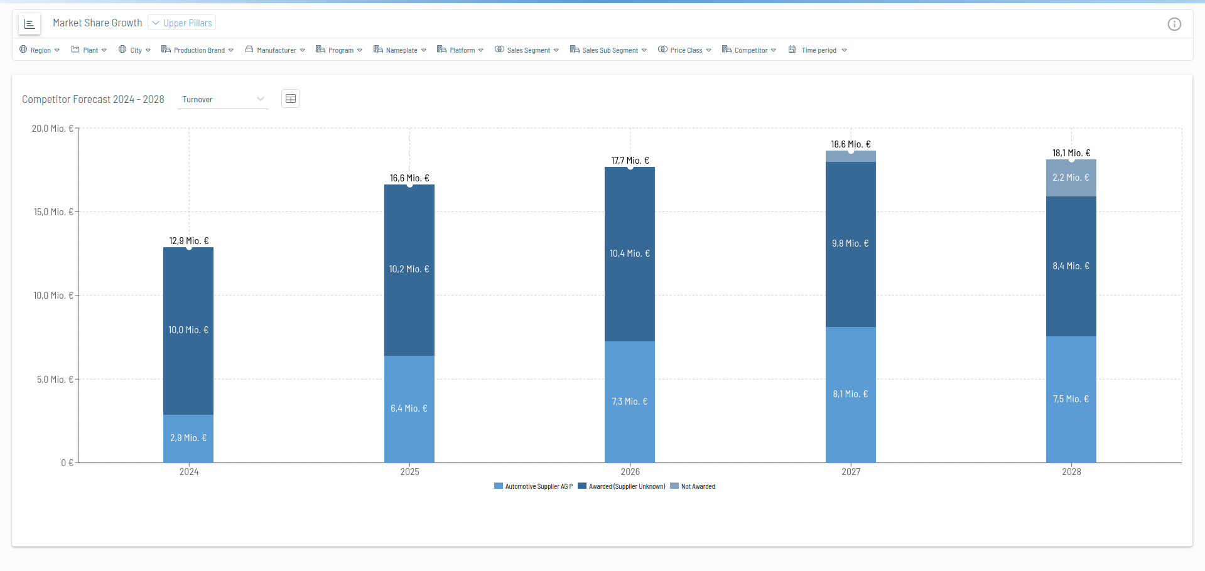Click the Program filter icon
1205x571 pixels.
click(320, 50)
